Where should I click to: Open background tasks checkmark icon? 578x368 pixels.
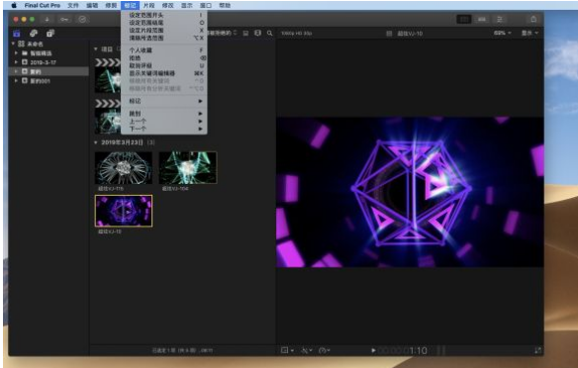point(82,19)
